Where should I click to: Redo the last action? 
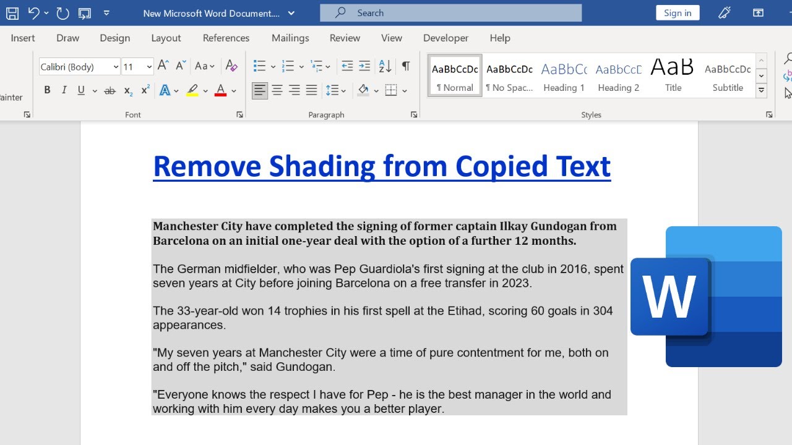pyautogui.click(x=62, y=13)
